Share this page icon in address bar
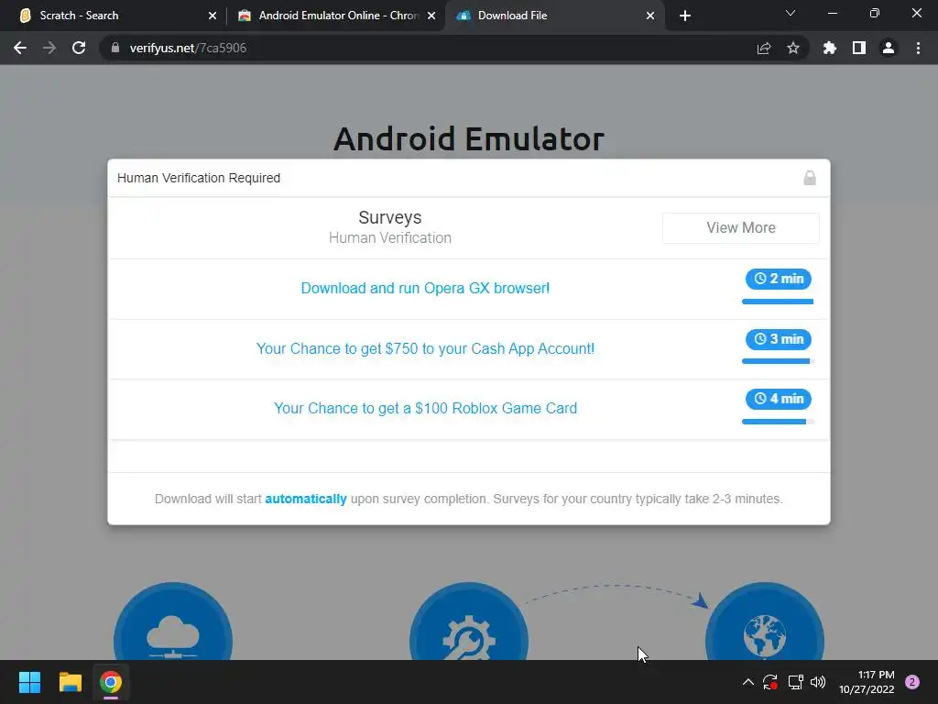Viewport: 938px width, 704px height. tap(764, 48)
